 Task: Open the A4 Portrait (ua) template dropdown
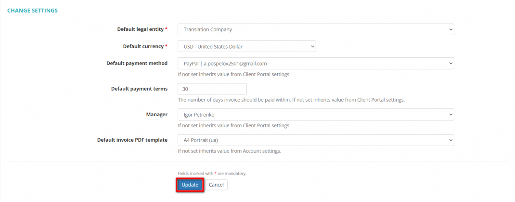(x=315, y=140)
